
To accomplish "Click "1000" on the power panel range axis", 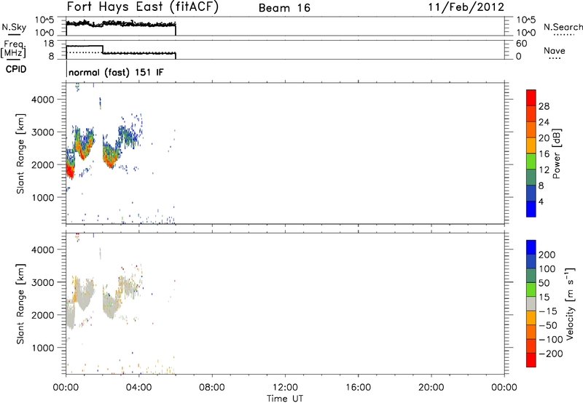I will [x=43, y=197].
